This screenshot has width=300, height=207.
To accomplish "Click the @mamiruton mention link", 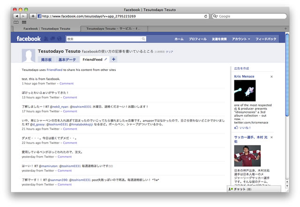I will [x=49, y=166].
